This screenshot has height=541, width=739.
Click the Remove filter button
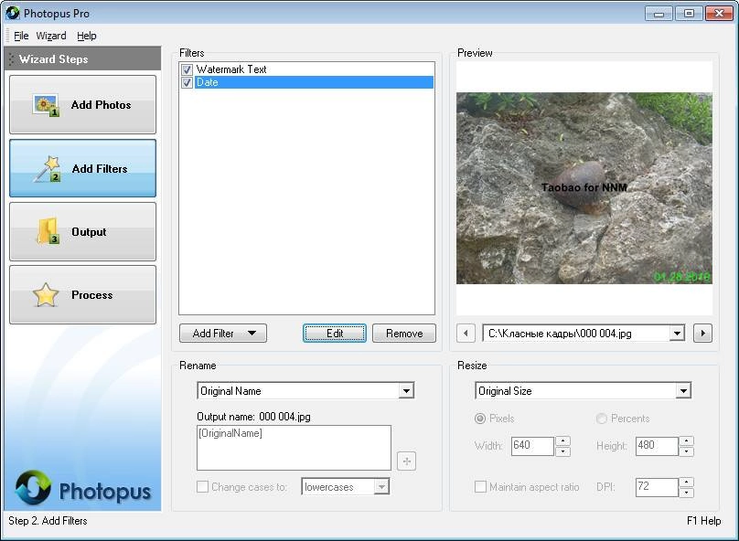click(x=404, y=334)
